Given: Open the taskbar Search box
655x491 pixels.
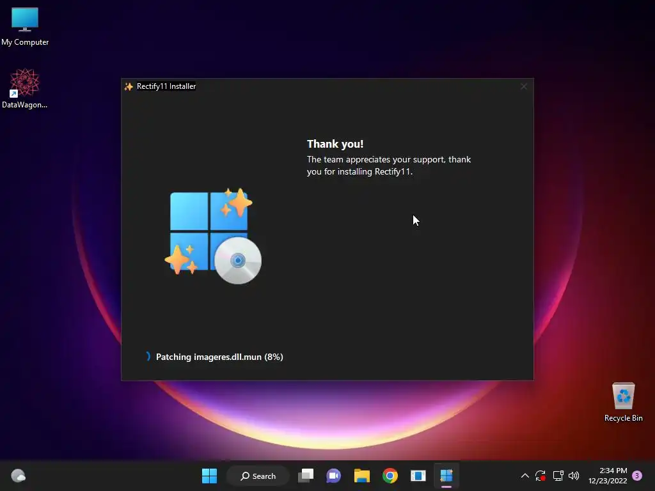Looking at the screenshot, I should (x=258, y=476).
